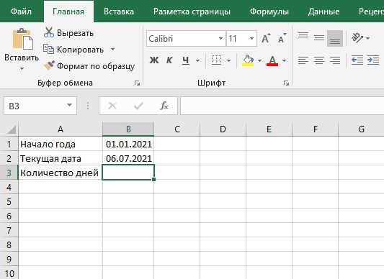Open the Font (Шрифт) dialog launcher
The height and width of the screenshot is (279, 384).
(x=286, y=83)
